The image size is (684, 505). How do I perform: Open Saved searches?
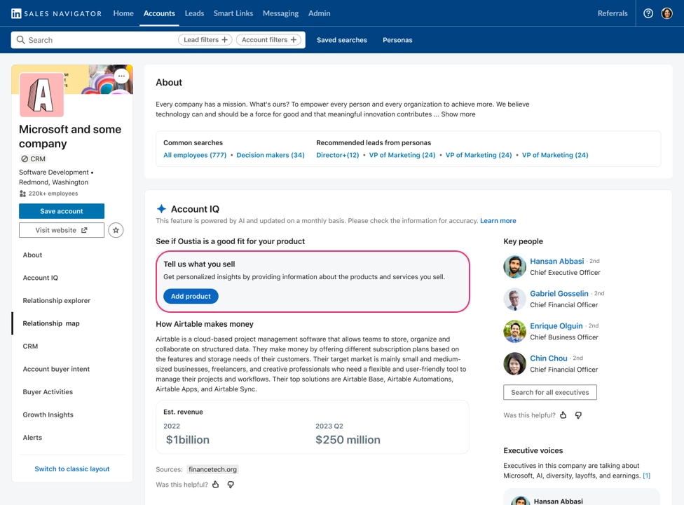click(x=342, y=40)
